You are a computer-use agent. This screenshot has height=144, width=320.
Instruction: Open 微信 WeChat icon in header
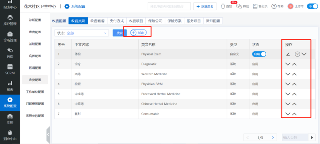[x=243, y=6]
